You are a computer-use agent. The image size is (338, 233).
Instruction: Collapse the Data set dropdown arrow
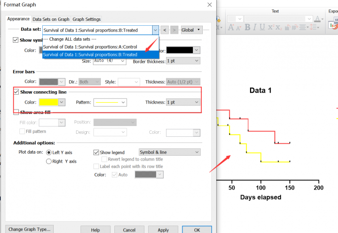pyautogui.click(x=155, y=30)
